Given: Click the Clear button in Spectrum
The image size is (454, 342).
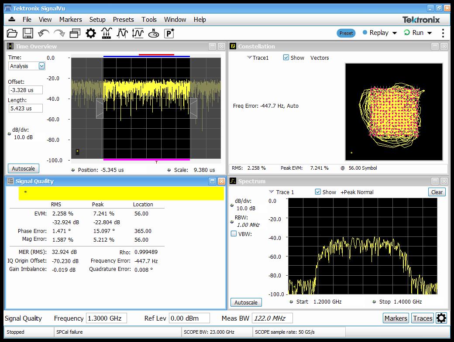Looking at the screenshot, I should (437, 192).
